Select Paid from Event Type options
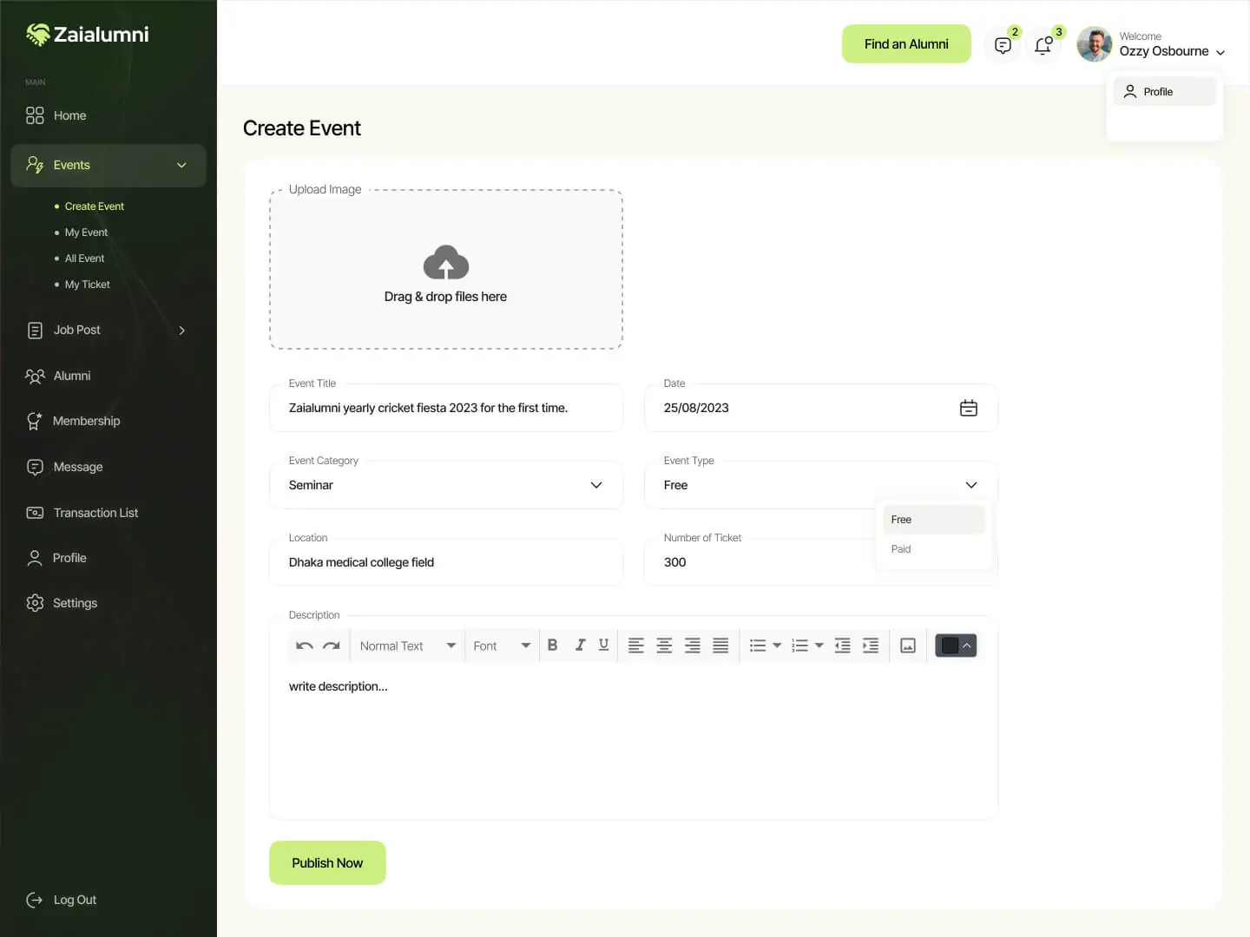Image resolution: width=1250 pixels, height=937 pixels. click(x=901, y=549)
